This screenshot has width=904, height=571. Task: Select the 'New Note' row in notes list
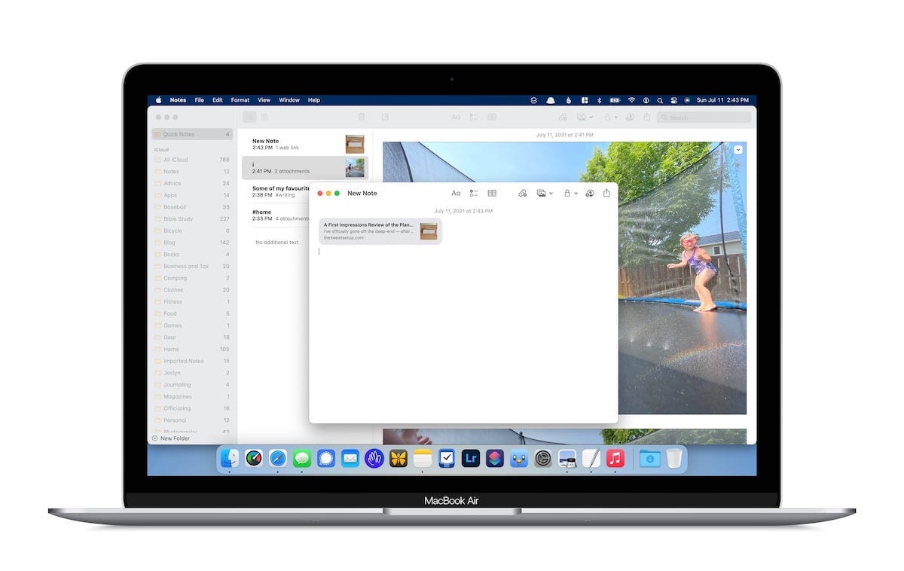click(307, 144)
